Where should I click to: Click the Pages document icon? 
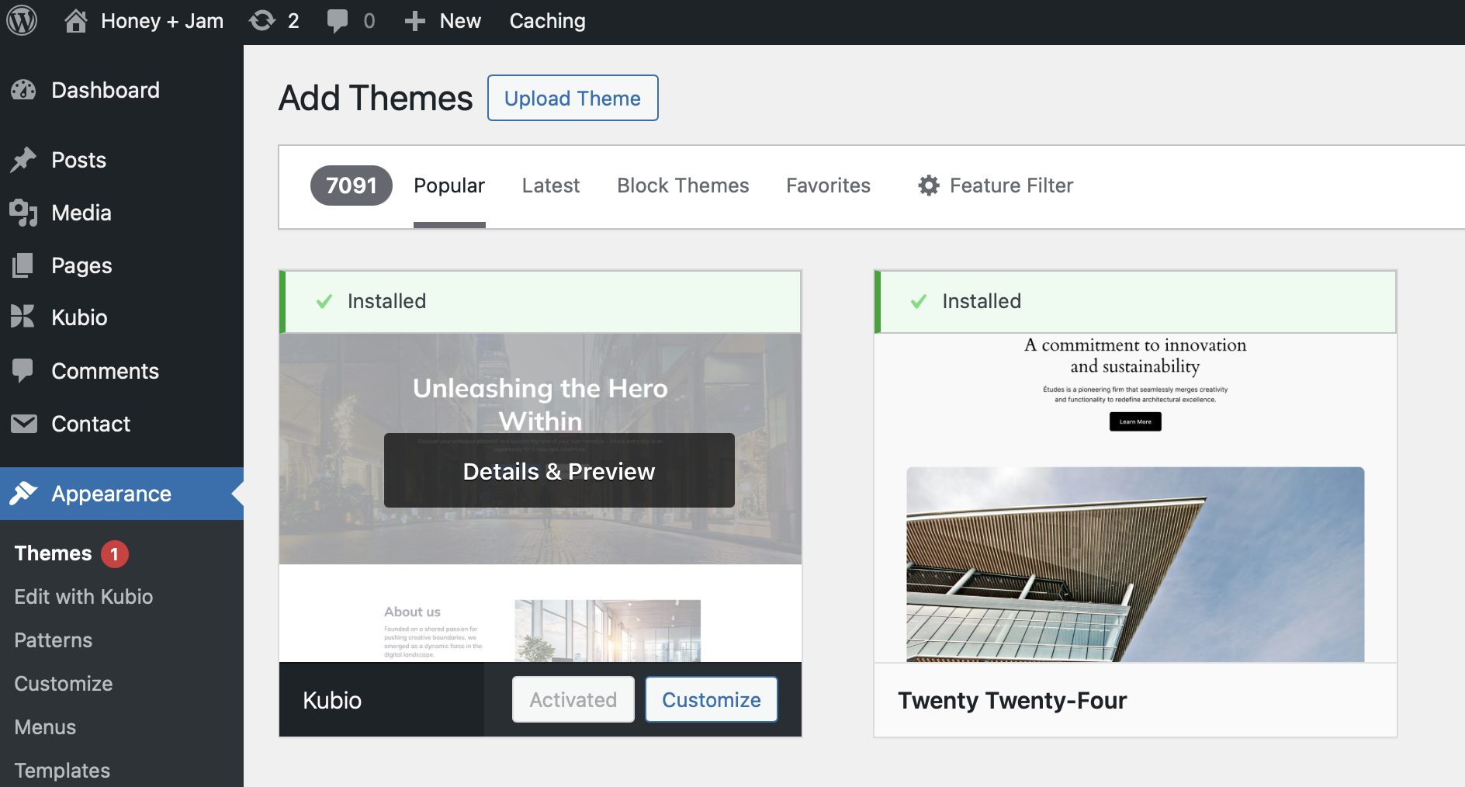pos(23,265)
